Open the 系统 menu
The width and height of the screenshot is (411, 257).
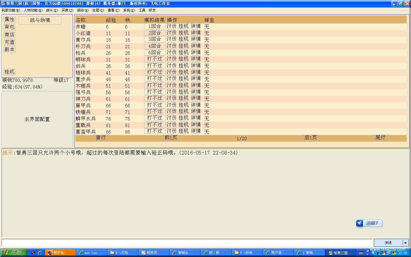tap(129, 10)
